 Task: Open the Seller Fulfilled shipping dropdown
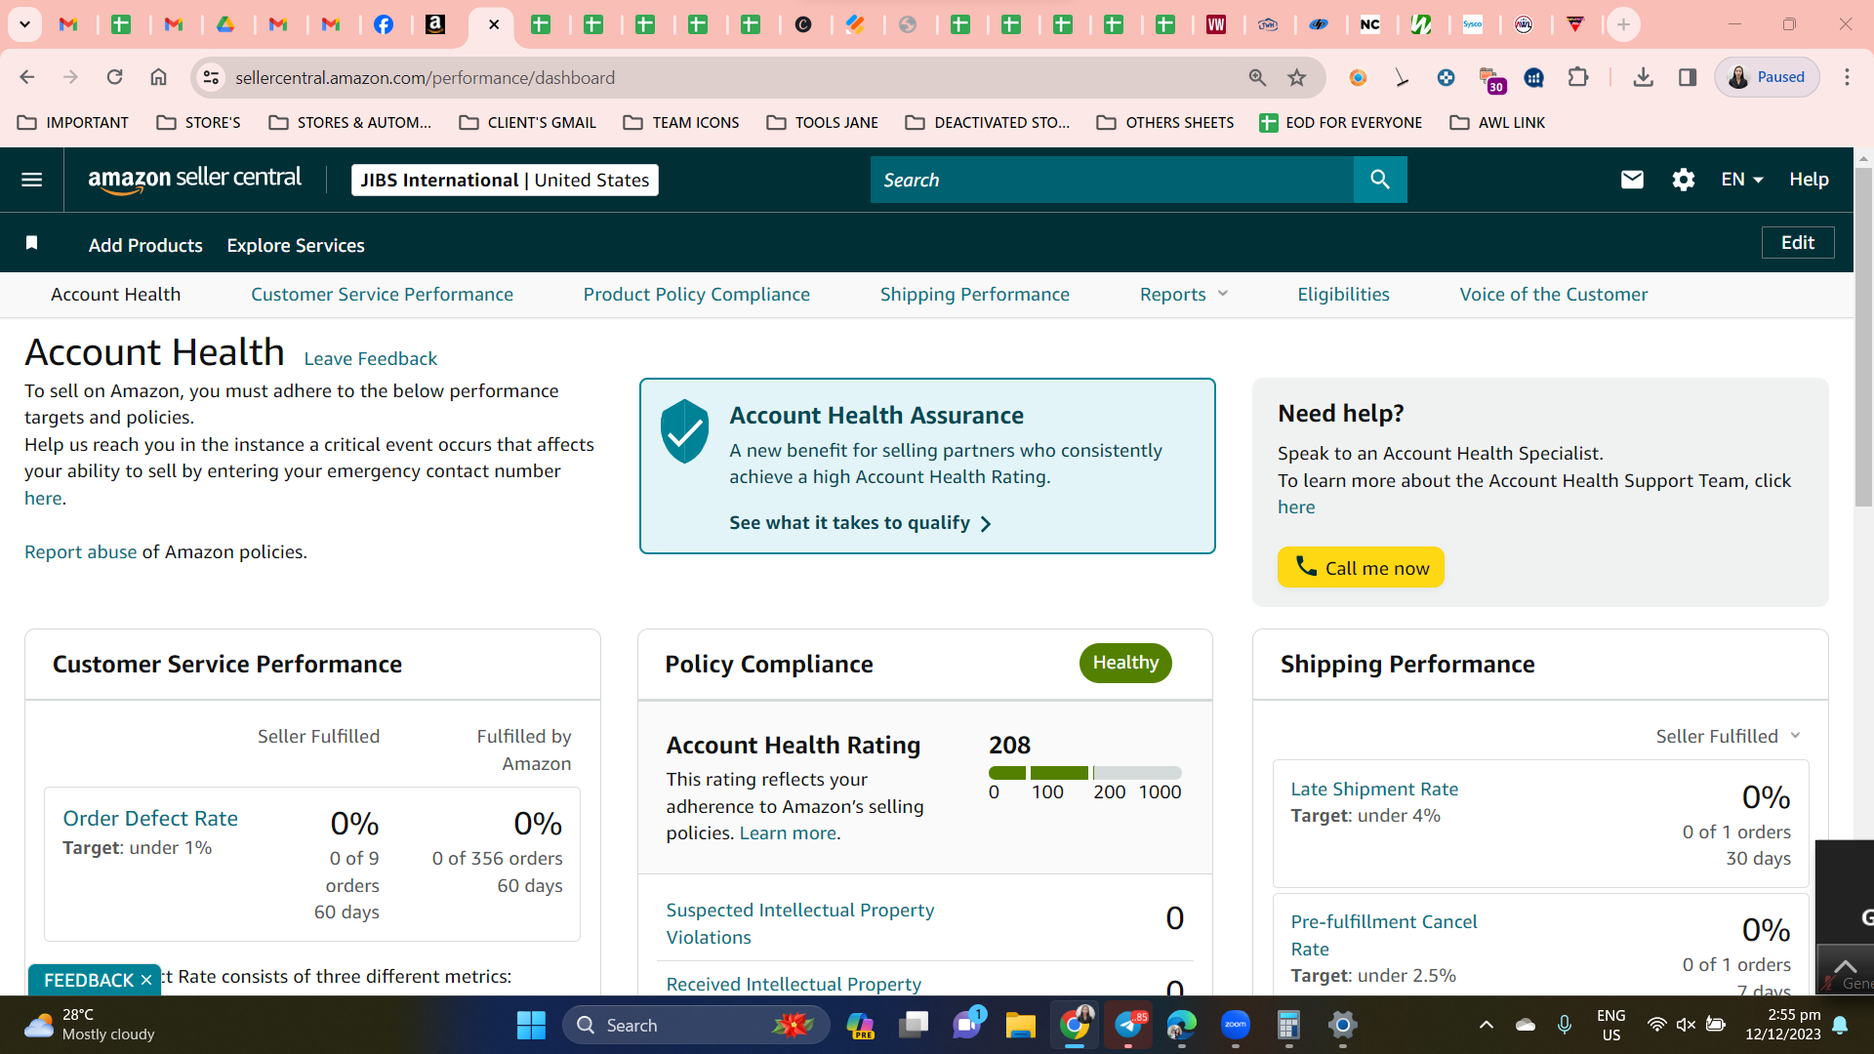1728,736
